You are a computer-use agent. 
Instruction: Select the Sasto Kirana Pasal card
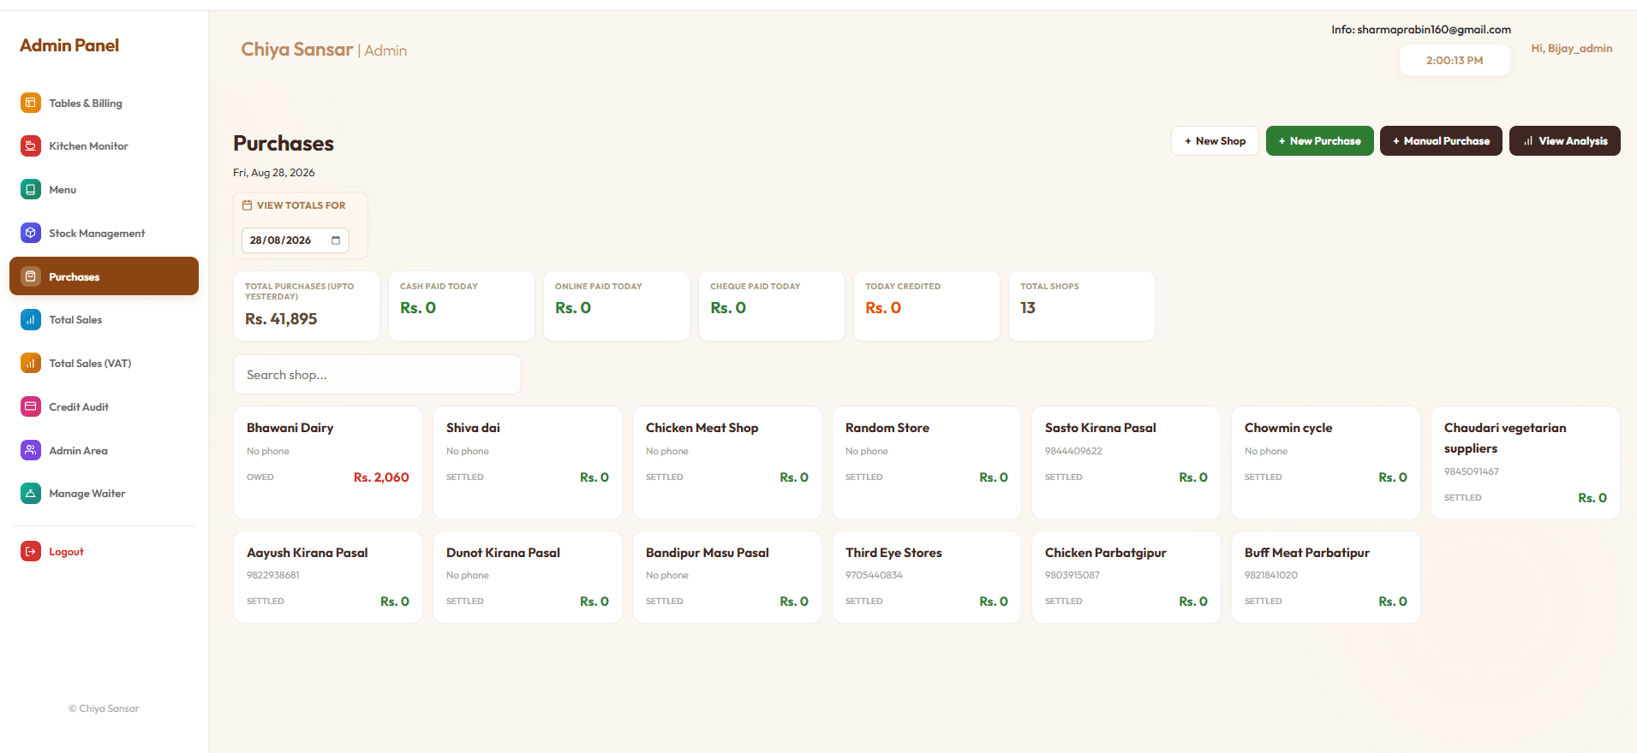(x=1126, y=463)
